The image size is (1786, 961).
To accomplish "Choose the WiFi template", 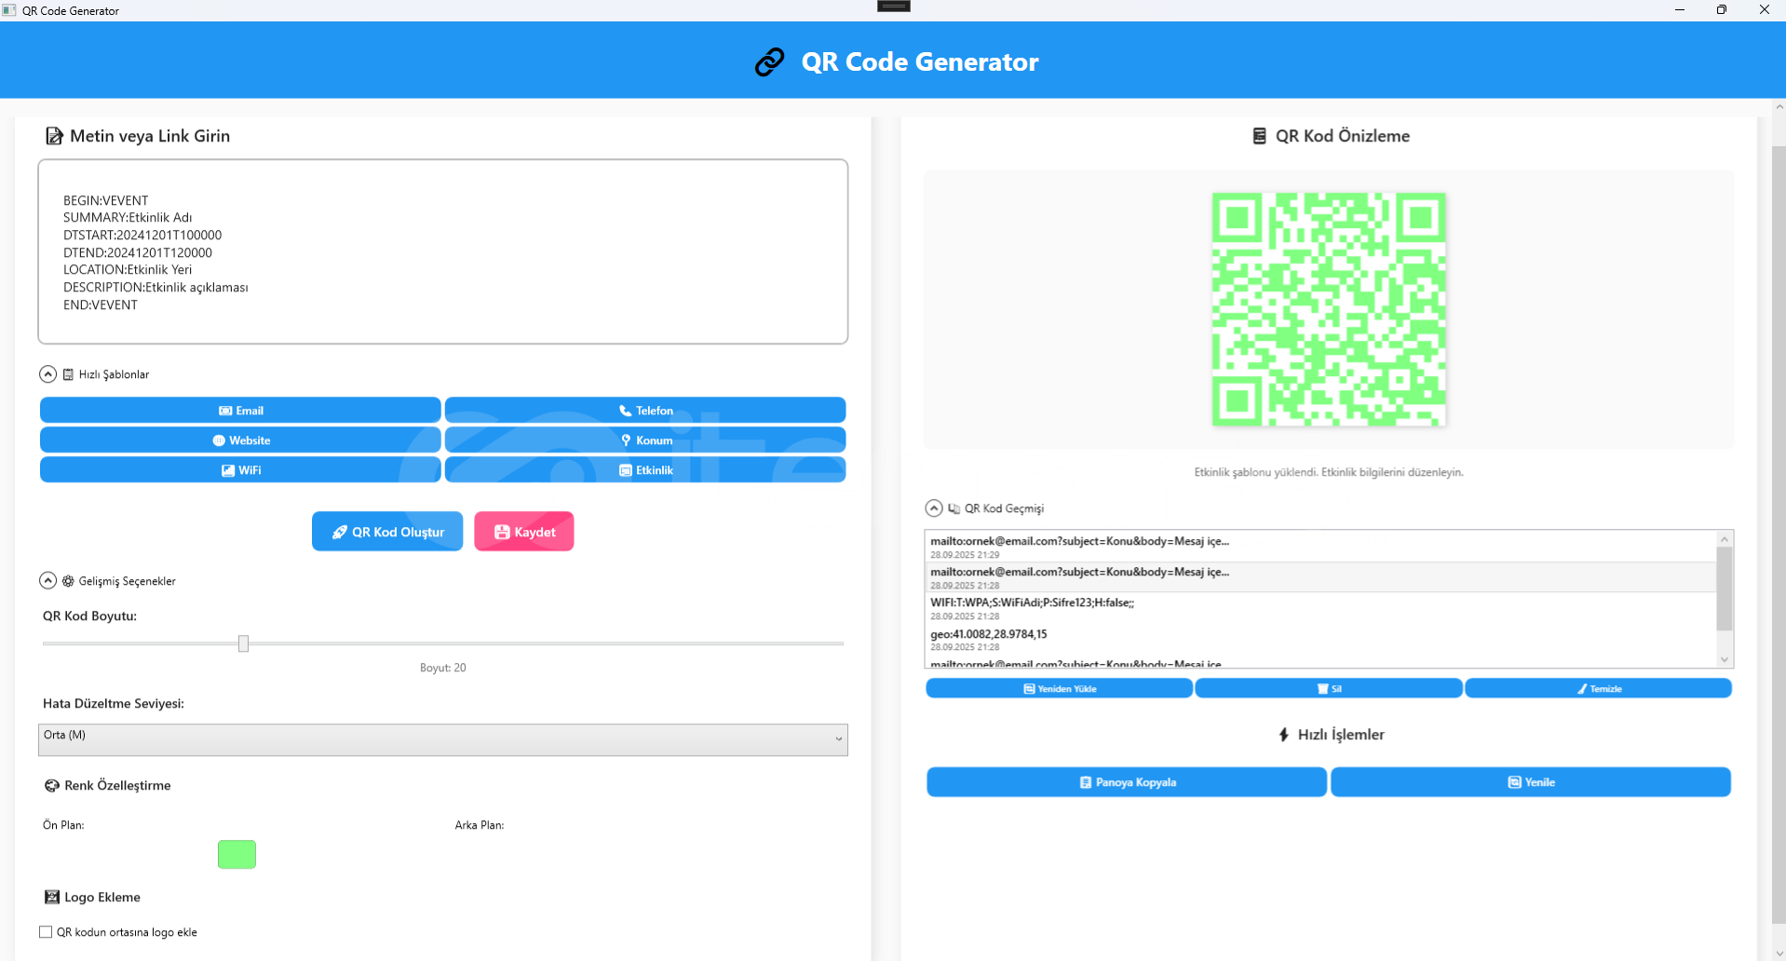I will point(240,470).
